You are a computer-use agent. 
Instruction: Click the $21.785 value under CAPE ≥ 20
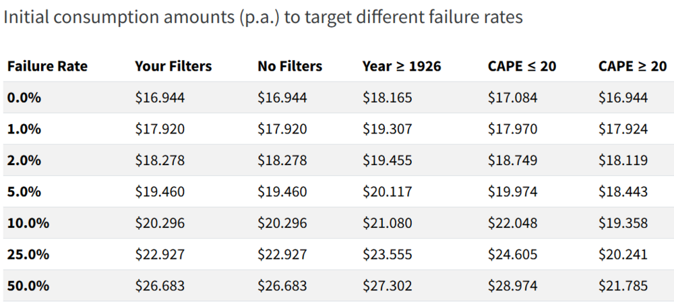(x=623, y=286)
